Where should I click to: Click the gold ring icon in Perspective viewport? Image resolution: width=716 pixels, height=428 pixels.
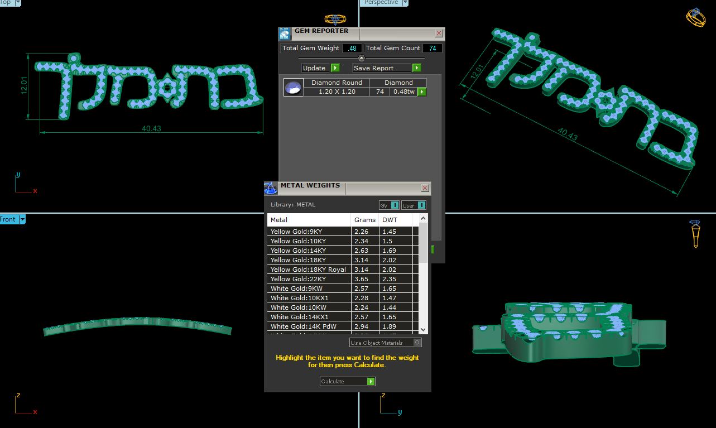coord(695,17)
